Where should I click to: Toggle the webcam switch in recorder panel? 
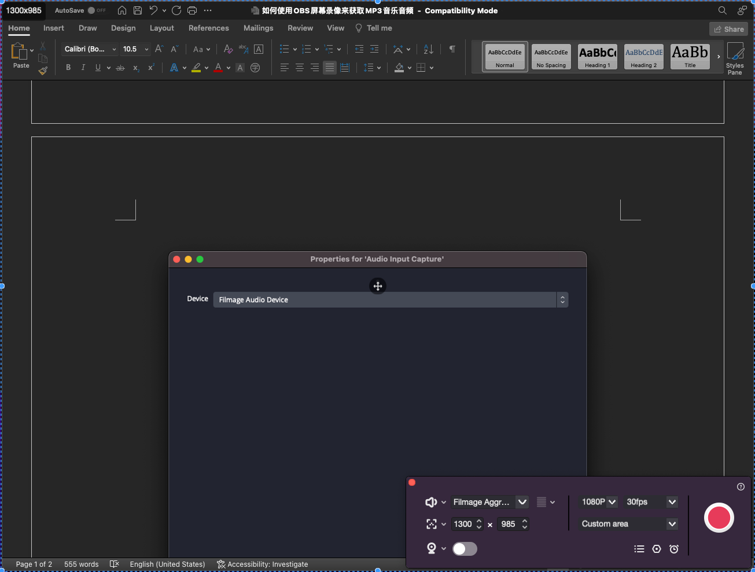[465, 549]
